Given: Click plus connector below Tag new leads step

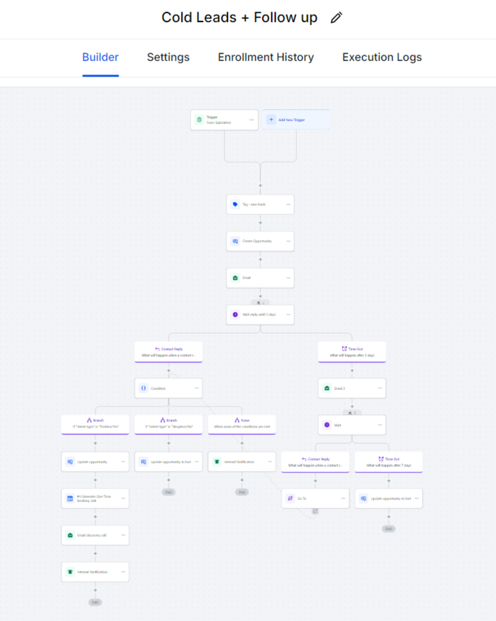Looking at the screenshot, I should 260,223.
